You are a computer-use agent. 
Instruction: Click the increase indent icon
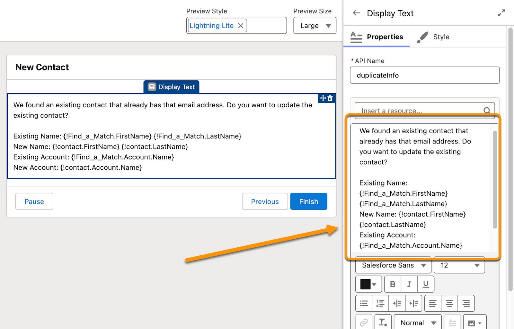pyautogui.click(x=397, y=303)
